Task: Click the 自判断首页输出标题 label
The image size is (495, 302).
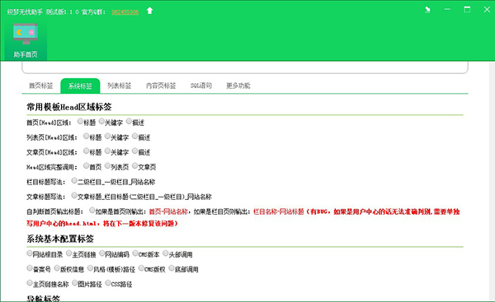Action: pos(55,211)
